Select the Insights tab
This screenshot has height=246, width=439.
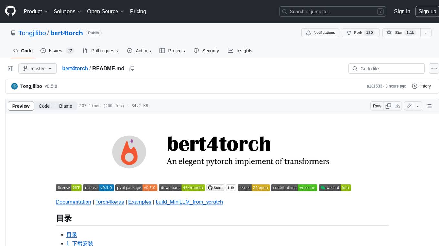tap(240, 51)
